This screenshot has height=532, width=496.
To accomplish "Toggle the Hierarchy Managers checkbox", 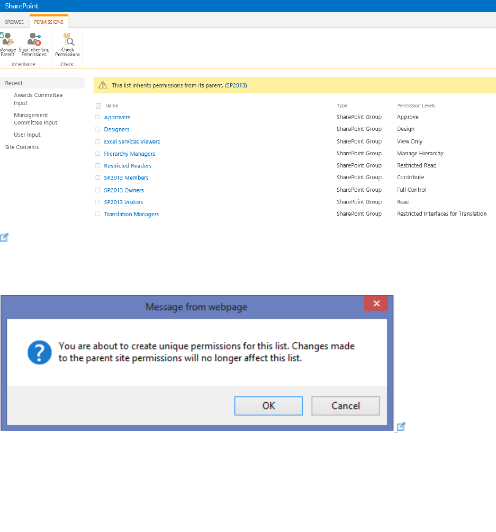I will (97, 153).
